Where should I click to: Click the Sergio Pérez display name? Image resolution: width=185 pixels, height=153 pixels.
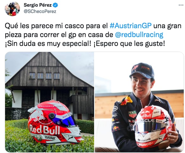coord(38,5)
